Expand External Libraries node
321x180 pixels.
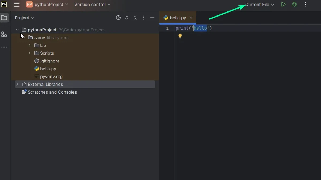pos(17,84)
